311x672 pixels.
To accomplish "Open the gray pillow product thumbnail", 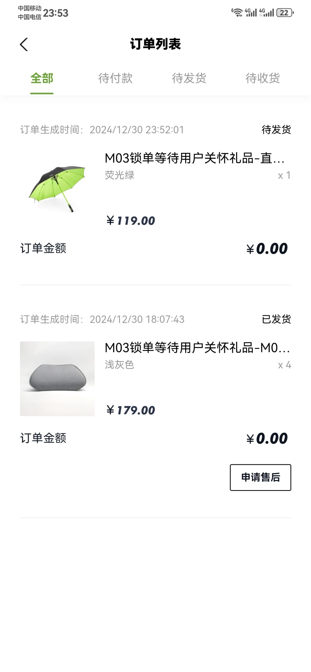I will click(x=57, y=379).
